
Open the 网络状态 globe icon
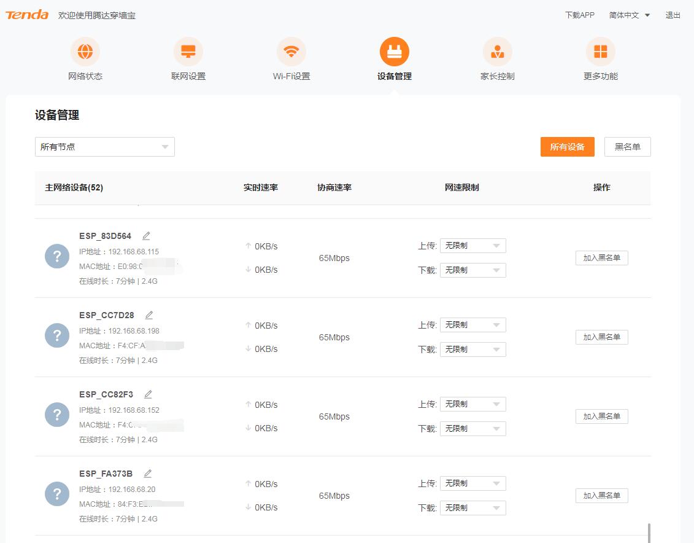[85, 52]
